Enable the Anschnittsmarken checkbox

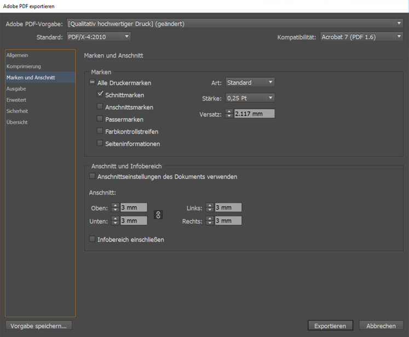click(100, 107)
